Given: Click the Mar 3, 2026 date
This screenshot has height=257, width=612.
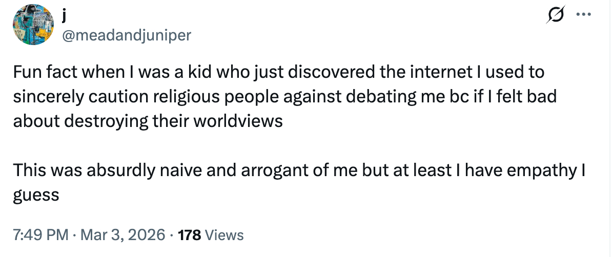Looking at the screenshot, I should click(x=123, y=235).
